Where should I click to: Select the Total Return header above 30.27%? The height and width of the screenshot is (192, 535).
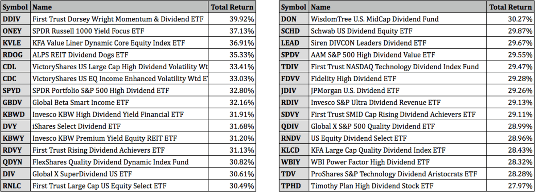510,7
